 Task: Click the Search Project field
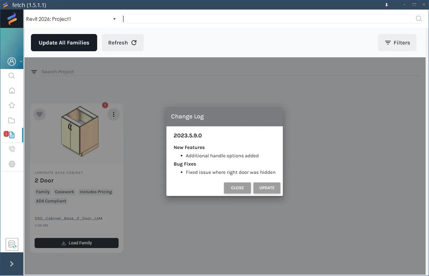[230, 72]
